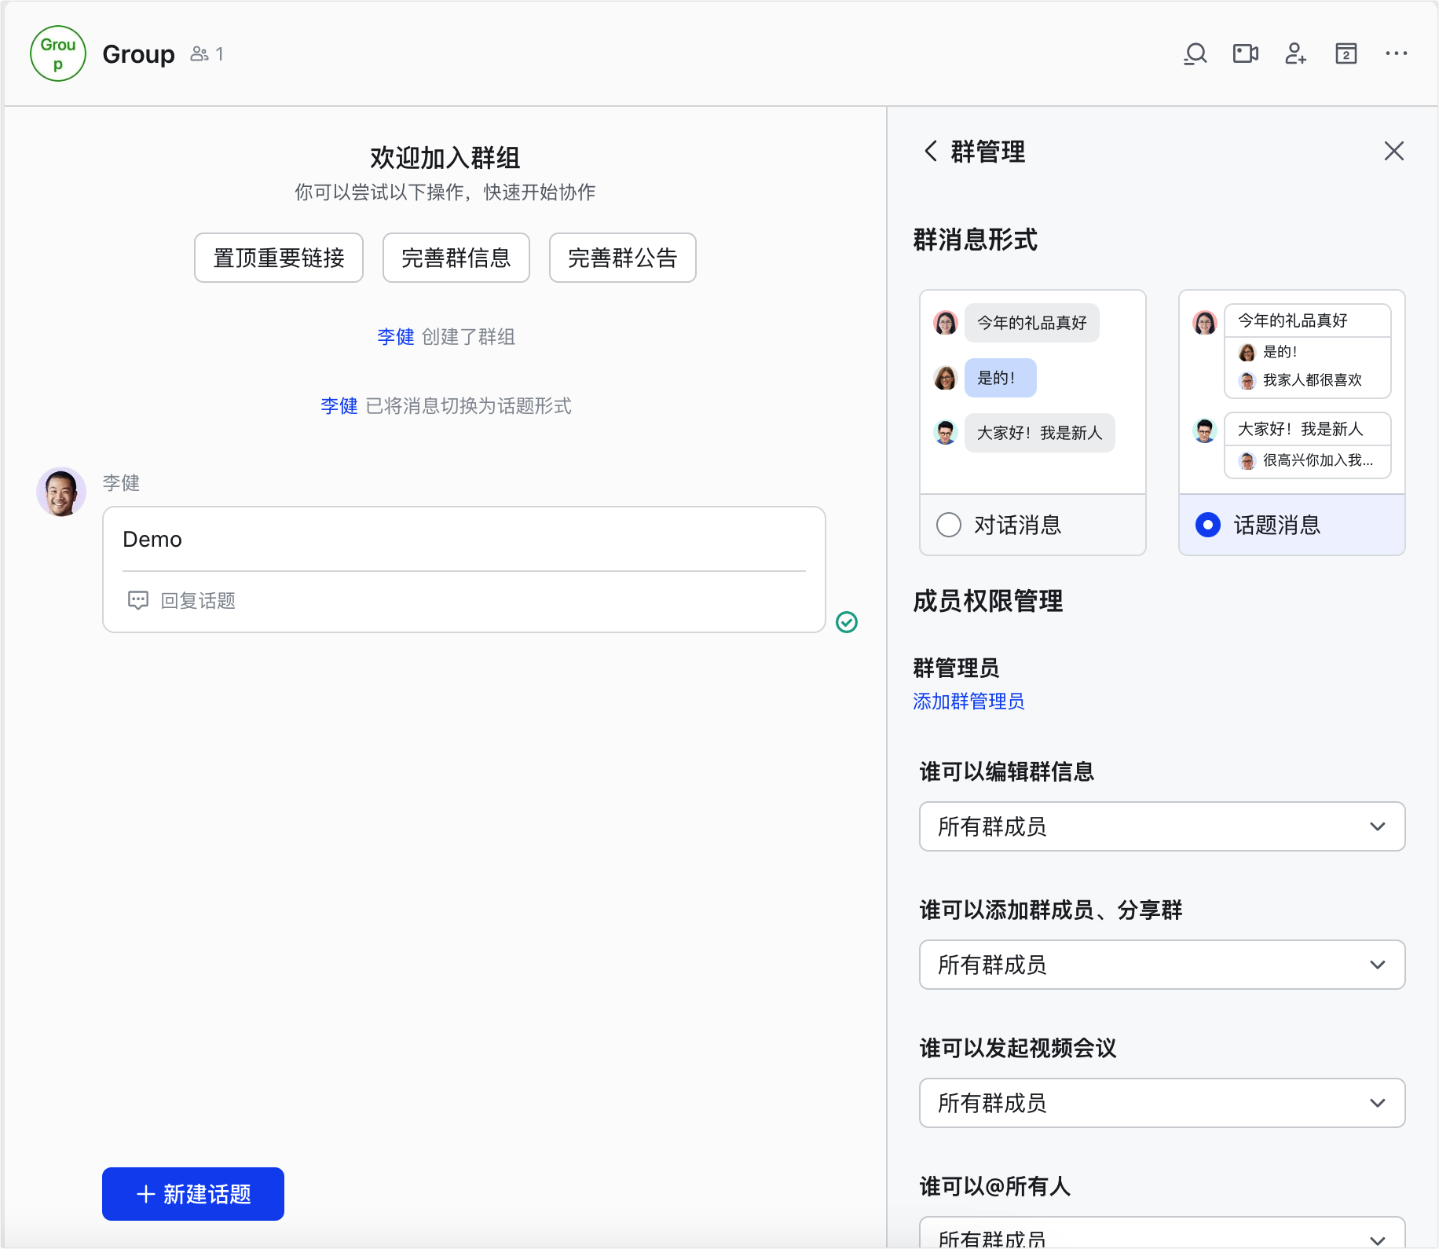Click the Group avatar in the header
1439x1249 pixels.
58,53
